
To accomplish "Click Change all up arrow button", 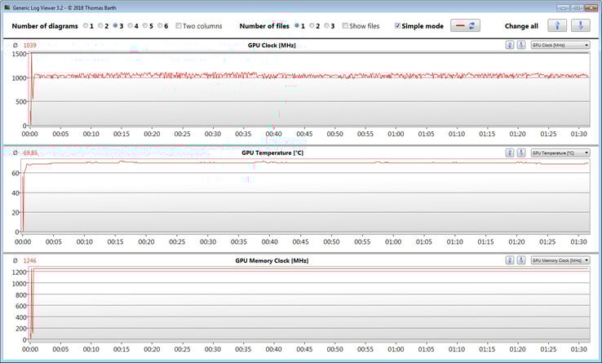I will pos(557,26).
